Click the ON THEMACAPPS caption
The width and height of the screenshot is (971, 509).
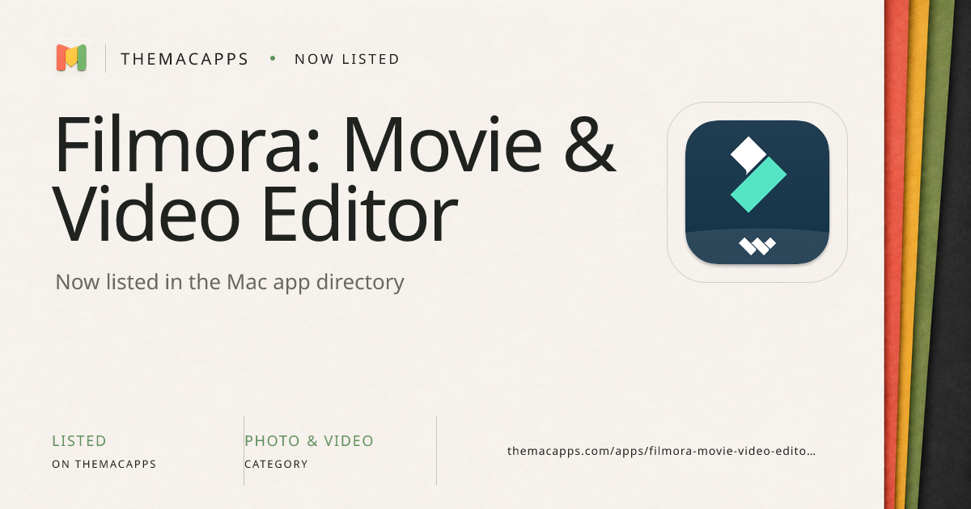tap(104, 465)
